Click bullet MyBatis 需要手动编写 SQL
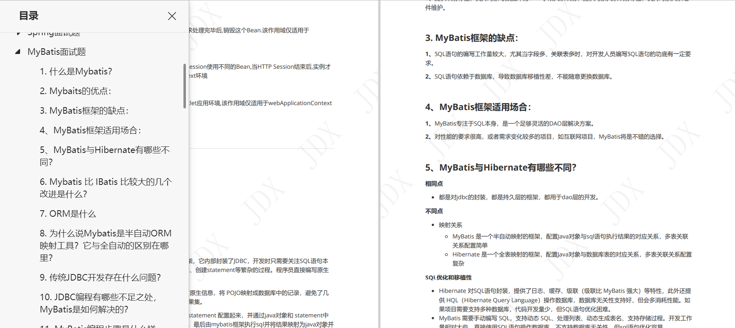Screen dimensions: 735x328 (565, 322)
